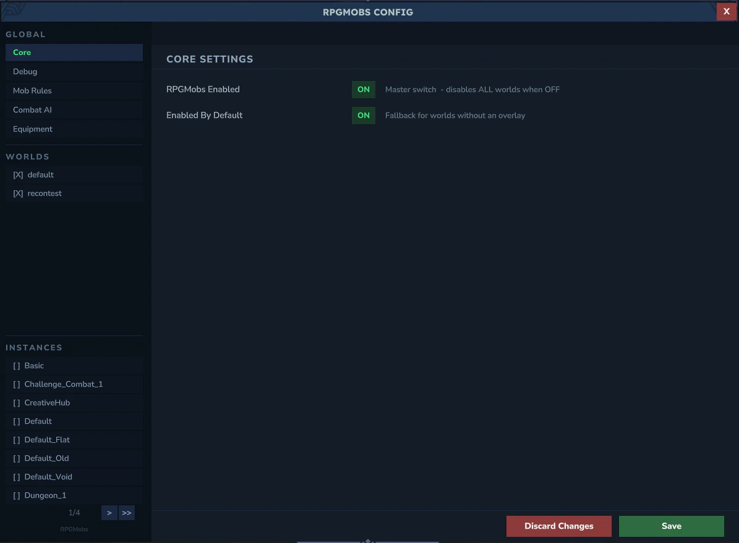
Task: Turn off the RPGMobs Enabled master switch
Action: [x=363, y=89]
